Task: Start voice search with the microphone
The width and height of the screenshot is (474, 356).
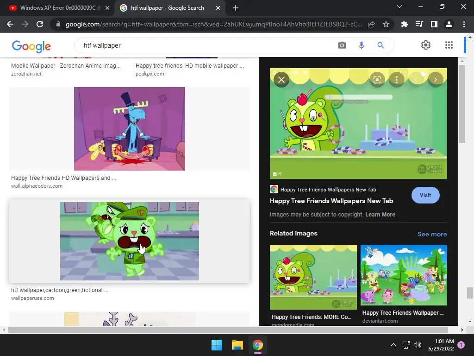Action: point(361,45)
